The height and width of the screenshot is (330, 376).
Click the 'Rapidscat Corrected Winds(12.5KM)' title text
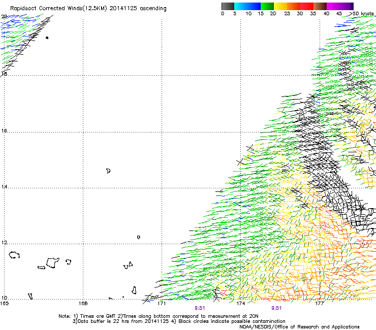pos(58,9)
